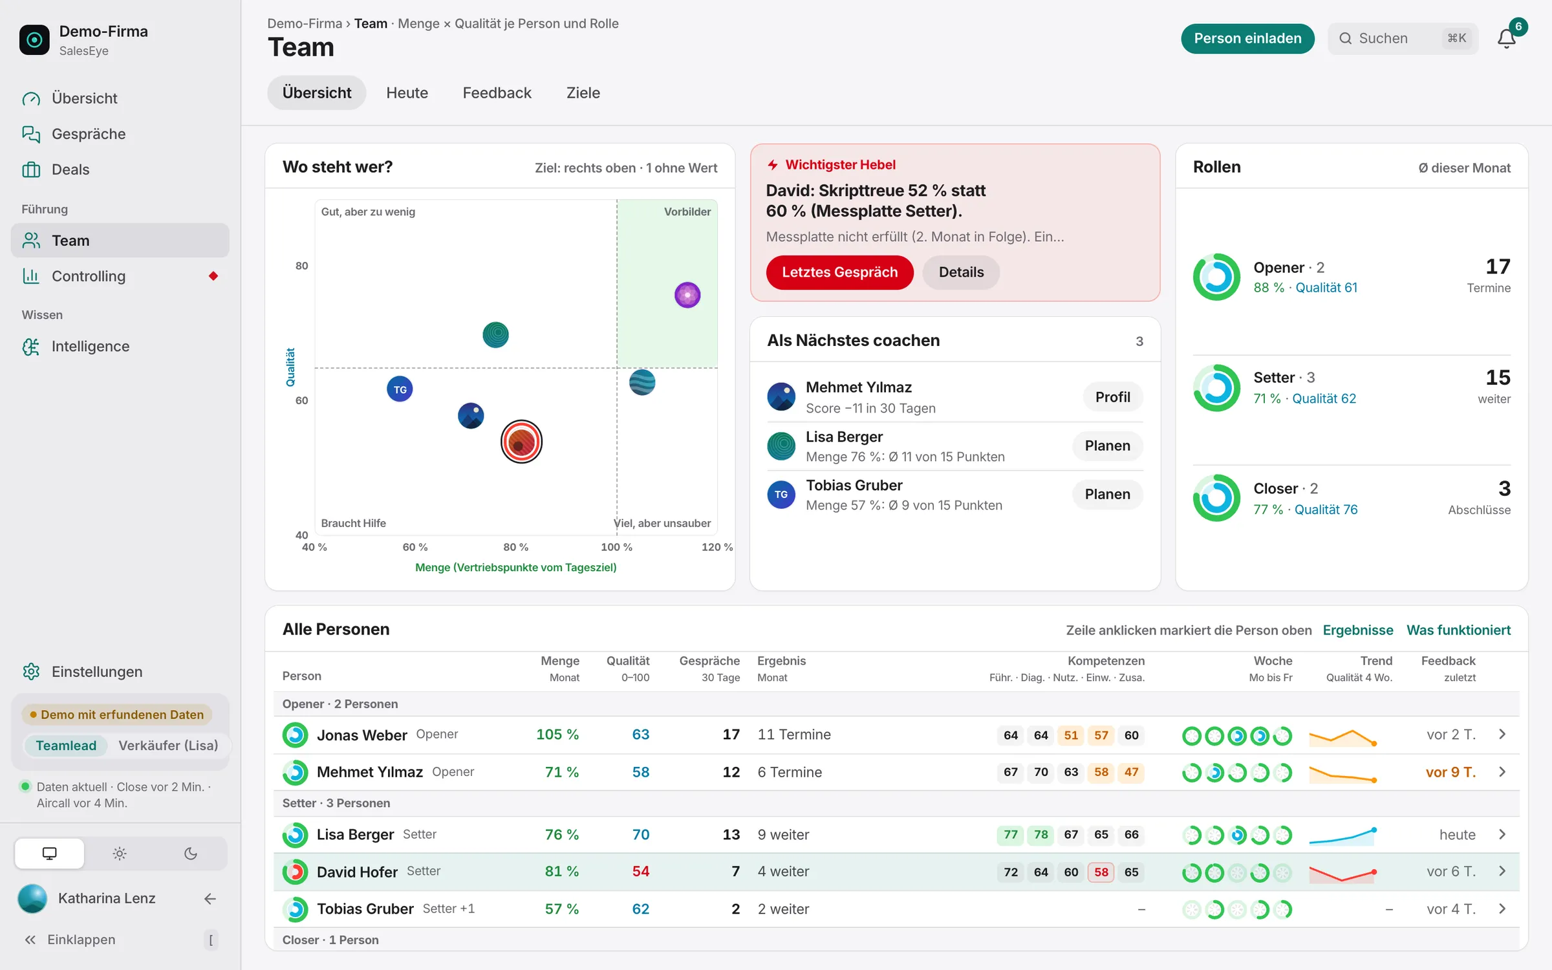Switch to system display theme
Viewport: 1552px width, 970px height.
pyautogui.click(x=50, y=854)
